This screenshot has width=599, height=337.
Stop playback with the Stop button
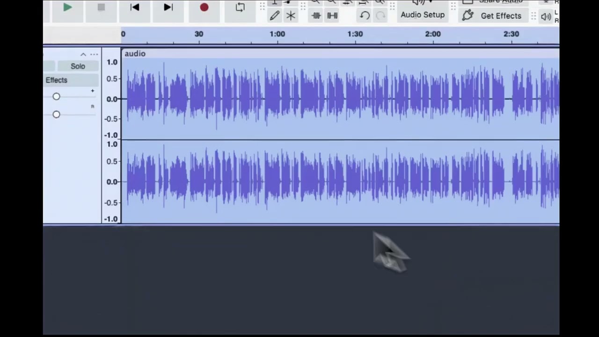click(101, 8)
